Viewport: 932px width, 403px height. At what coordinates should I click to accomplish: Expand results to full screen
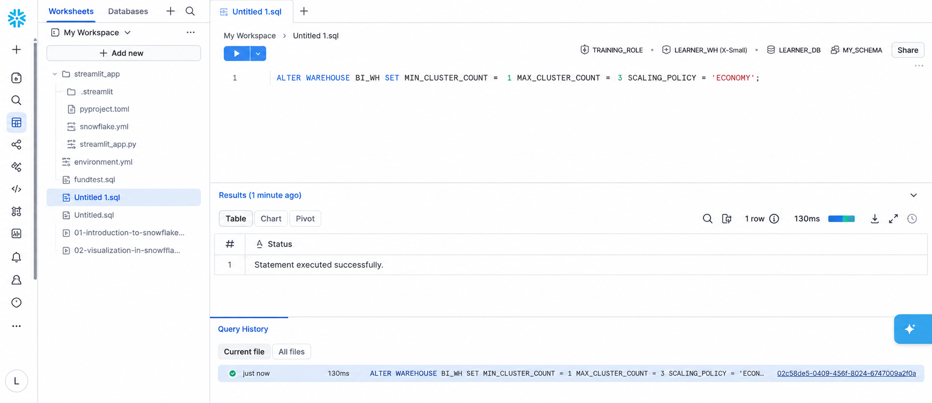point(893,218)
